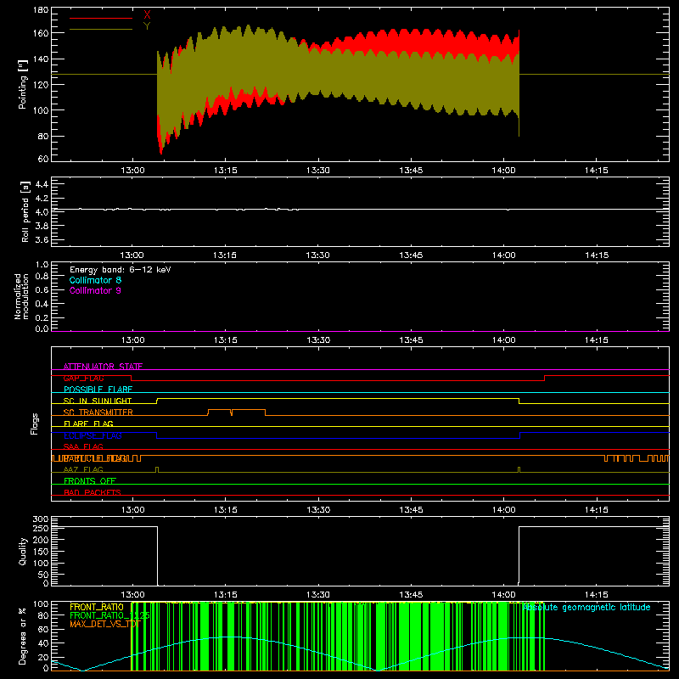This screenshot has height=679, width=679.
Task: Click the 'Roll period [s]' axis title
Action: [x=25, y=211]
